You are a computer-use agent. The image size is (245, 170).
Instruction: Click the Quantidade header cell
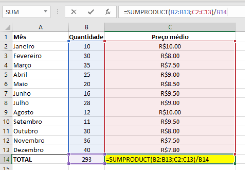click(86, 37)
